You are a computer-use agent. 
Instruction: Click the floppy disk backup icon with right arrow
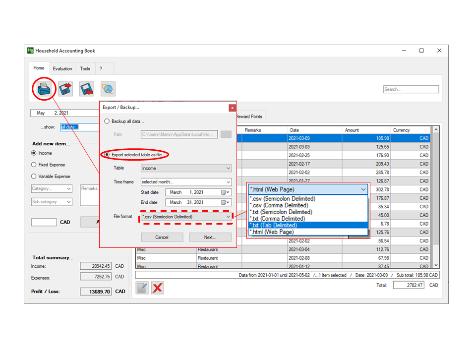click(65, 89)
